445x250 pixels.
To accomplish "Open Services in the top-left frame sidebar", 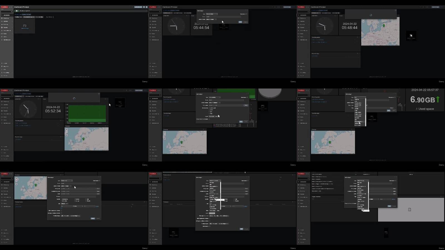I will [x=7, y=21].
